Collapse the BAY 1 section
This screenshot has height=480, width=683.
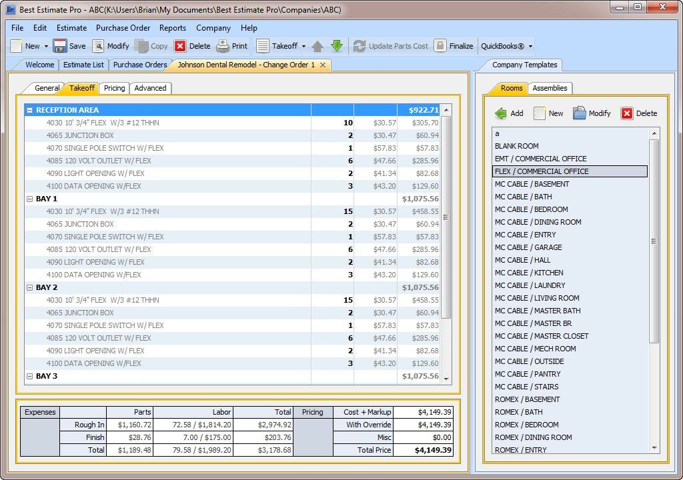[29, 199]
